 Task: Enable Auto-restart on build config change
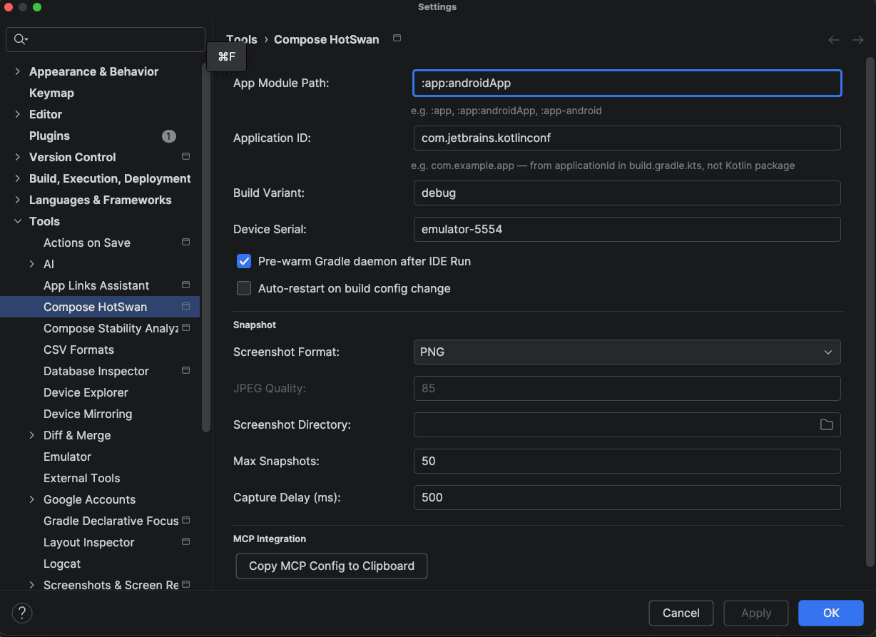[x=243, y=288]
